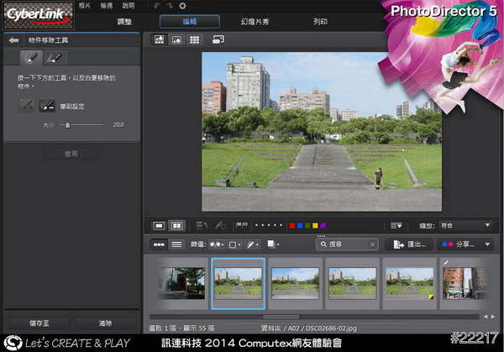Image resolution: width=504 pixels, height=352 pixels.
Task: Toggle side-by-side compare view mode
Action: coord(176,225)
